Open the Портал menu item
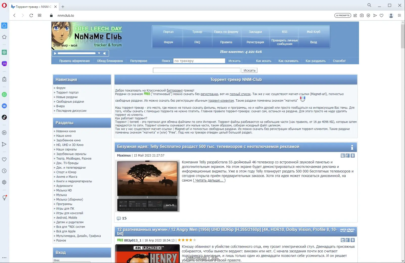 168,32
